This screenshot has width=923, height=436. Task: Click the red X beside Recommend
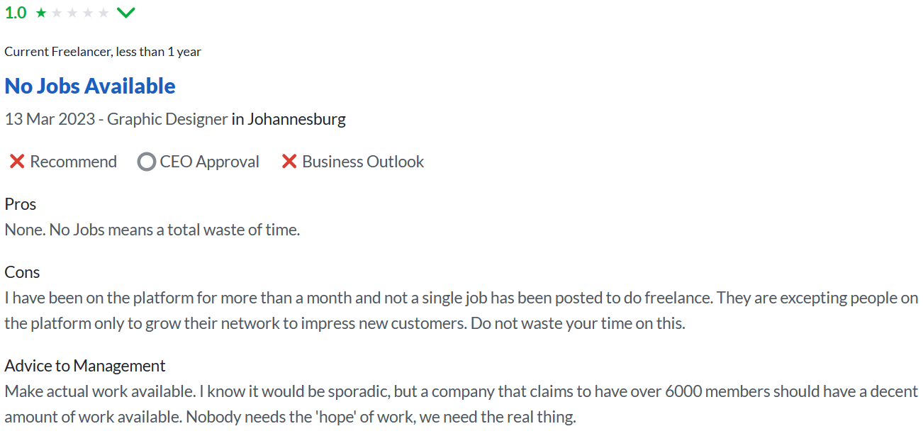[17, 162]
